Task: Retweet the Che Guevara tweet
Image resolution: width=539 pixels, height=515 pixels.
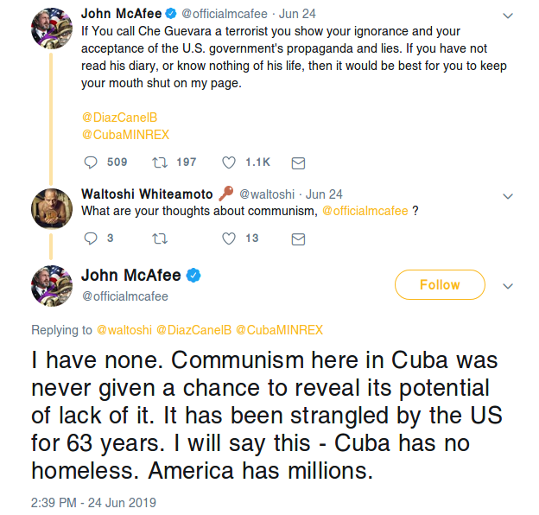Action: click(x=159, y=162)
